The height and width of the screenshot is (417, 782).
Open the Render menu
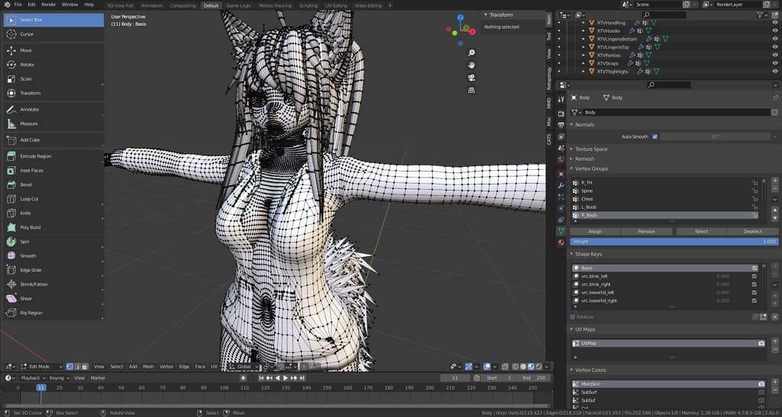(47, 5)
